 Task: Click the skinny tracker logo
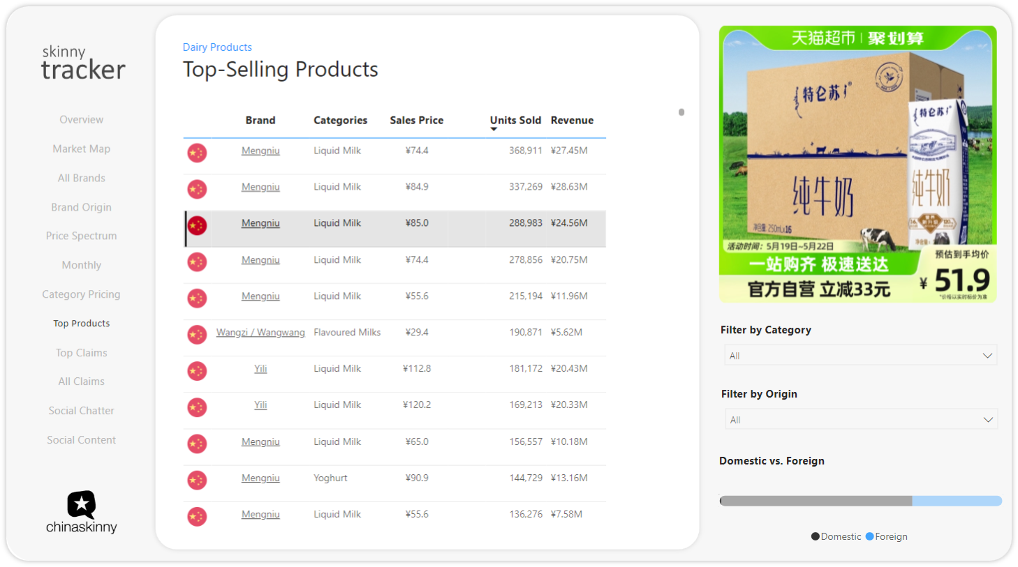point(83,63)
